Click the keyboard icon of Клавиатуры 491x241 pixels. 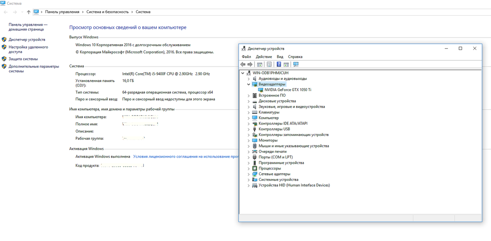(x=255, y=112)
